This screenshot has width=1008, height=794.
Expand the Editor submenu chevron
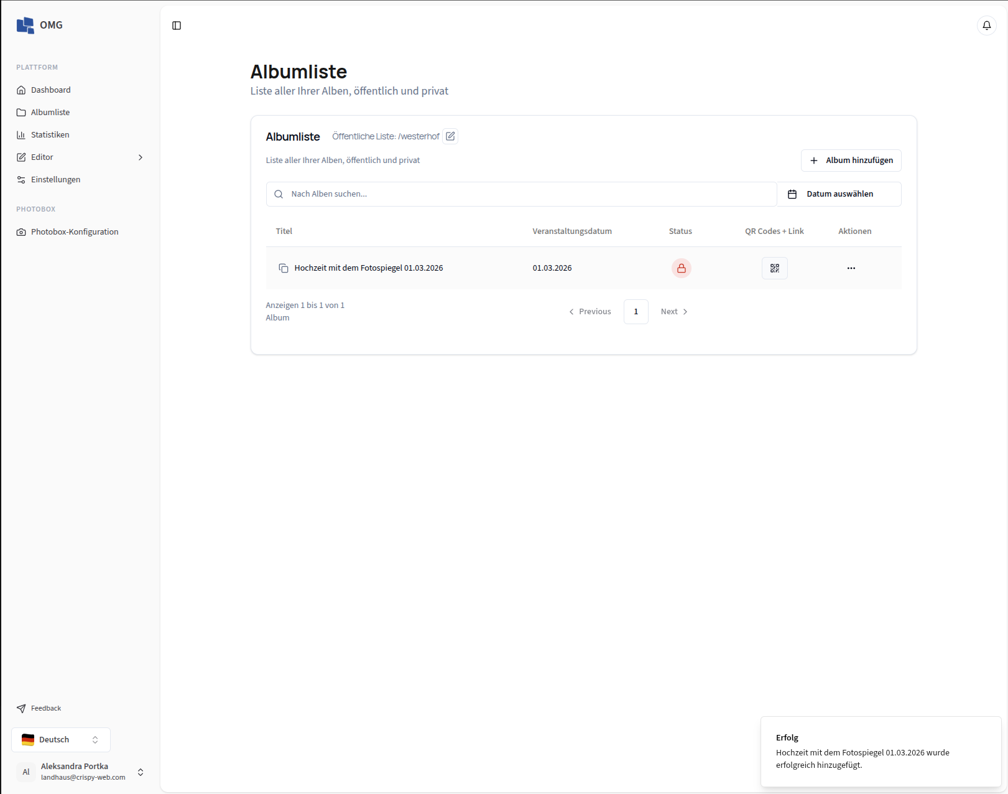[x=141, y=157]
